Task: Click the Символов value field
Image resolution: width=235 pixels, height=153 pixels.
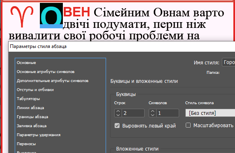Action: coord(168,113)
